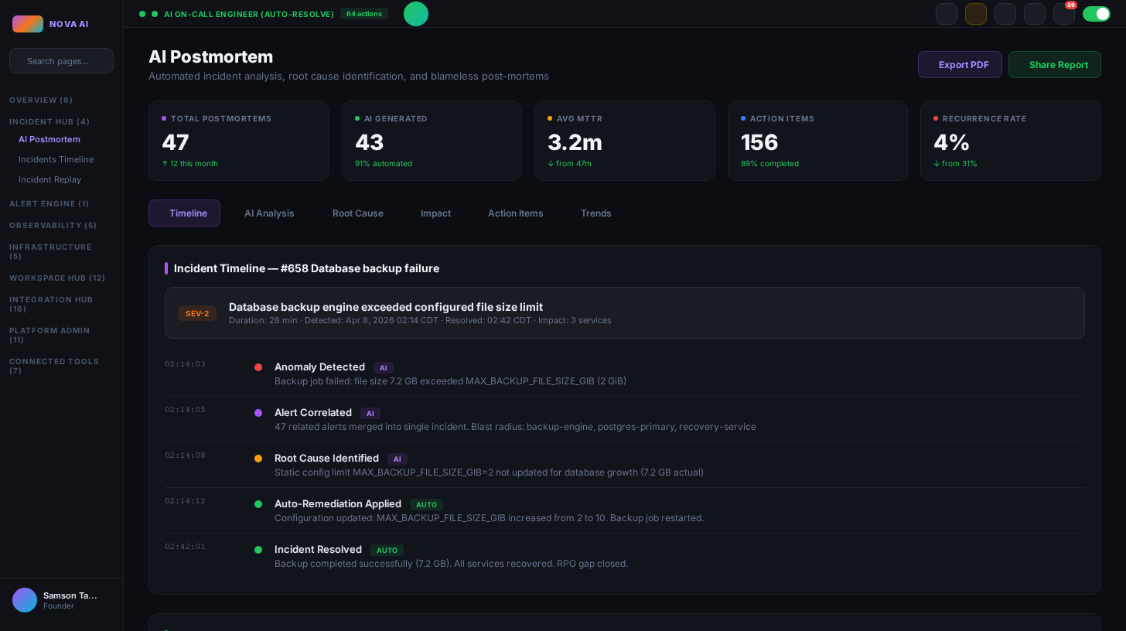The height and width of the screenshot is (631, 1126).
Task: Click the Share Report button
Action: 1054,65
